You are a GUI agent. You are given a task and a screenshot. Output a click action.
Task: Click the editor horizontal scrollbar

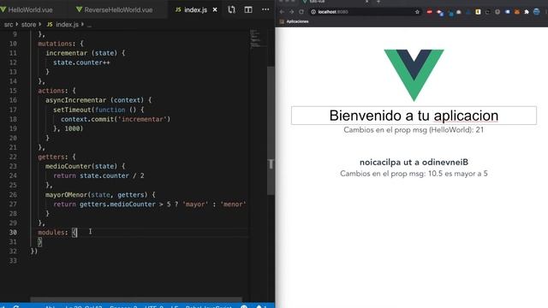click(136, 299)
